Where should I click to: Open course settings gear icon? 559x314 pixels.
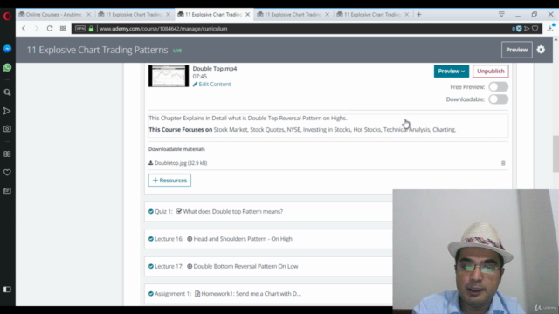pyautogui.click(x=541, y=50)
